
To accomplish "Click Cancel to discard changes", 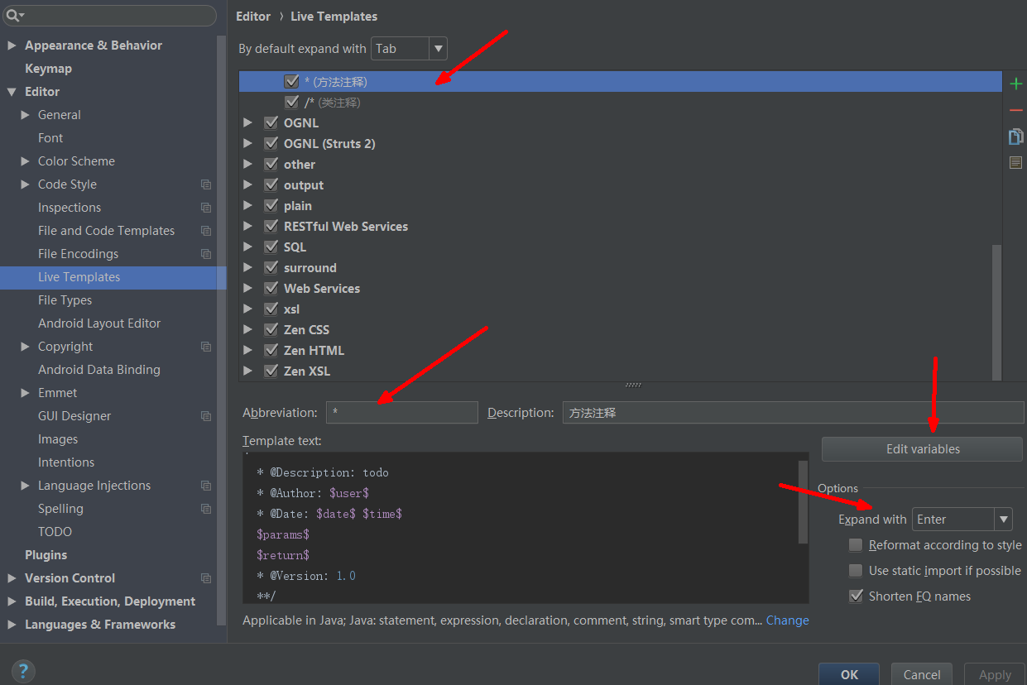I will [921, 674].
